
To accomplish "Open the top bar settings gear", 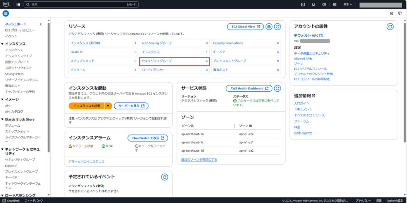I will pos(335,4).
